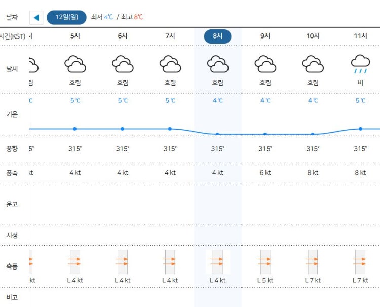Click the L 5 kt crosswind value
Viewport: 380px width, 307px height.
tap(265, 280)
